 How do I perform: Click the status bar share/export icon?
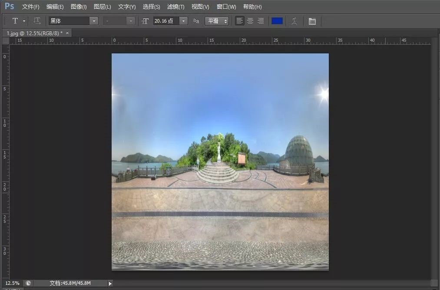28,283
